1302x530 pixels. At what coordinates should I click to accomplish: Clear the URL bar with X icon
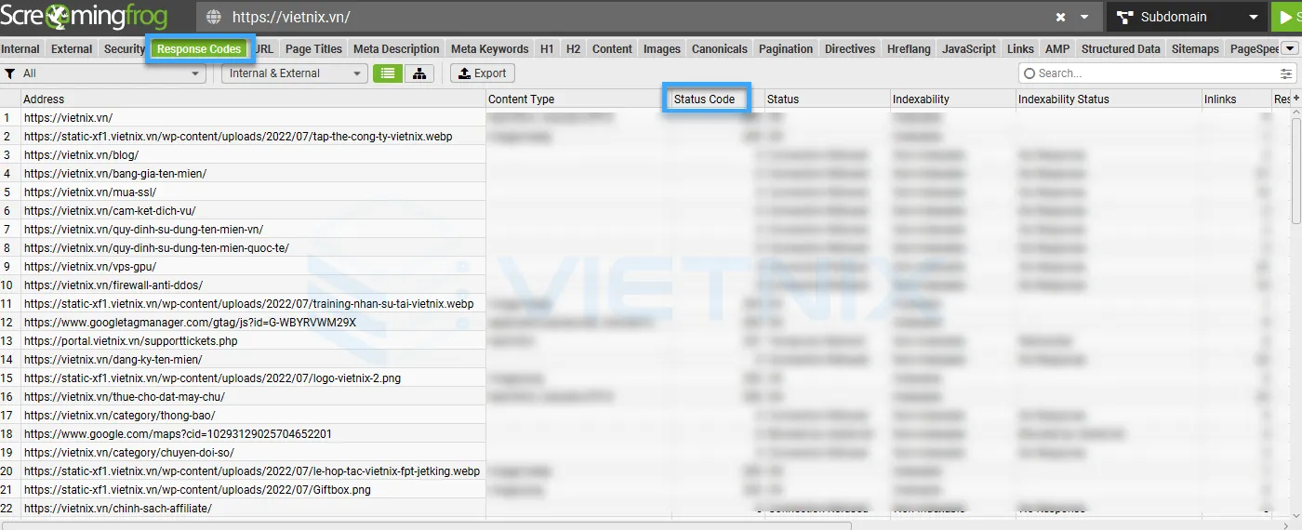tap(1061, 17)
